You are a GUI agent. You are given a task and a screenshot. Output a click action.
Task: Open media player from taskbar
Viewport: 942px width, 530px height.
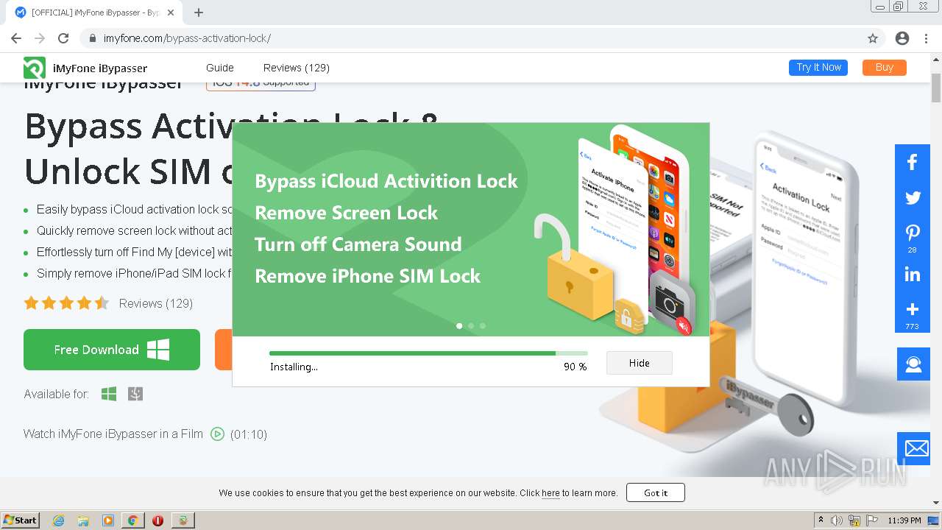(x=108, y=520)
